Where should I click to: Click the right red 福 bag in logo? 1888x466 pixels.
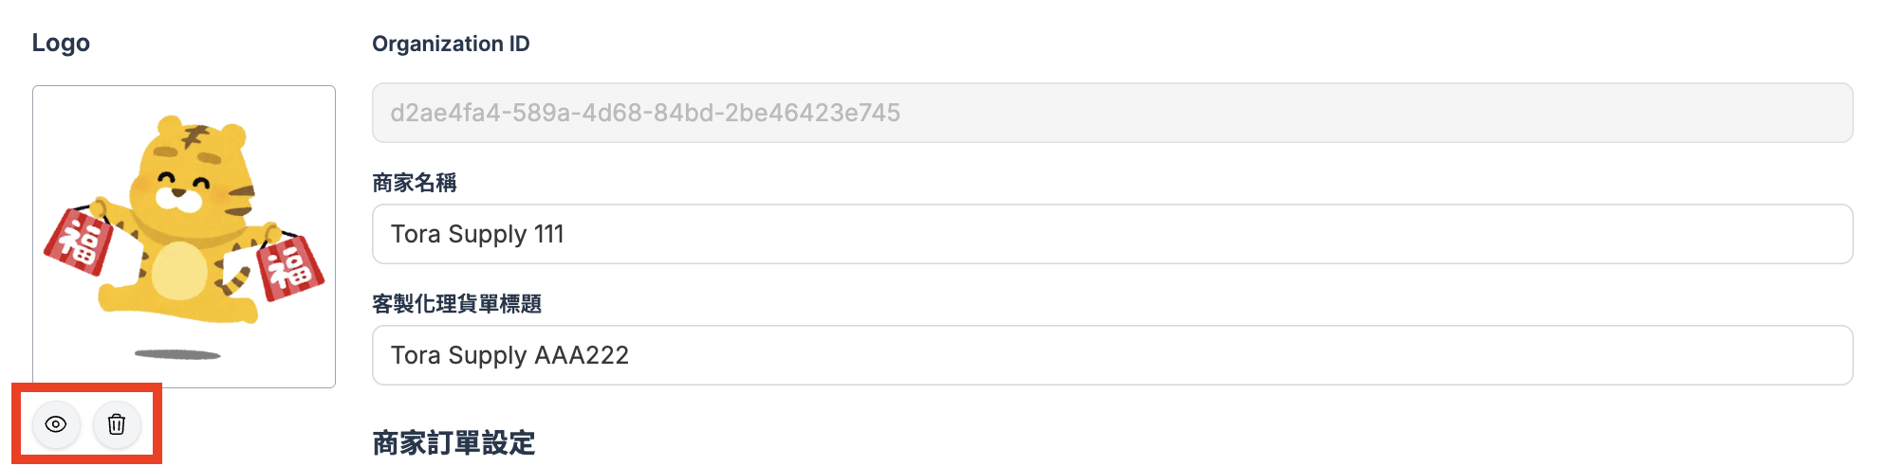[290, 267]
